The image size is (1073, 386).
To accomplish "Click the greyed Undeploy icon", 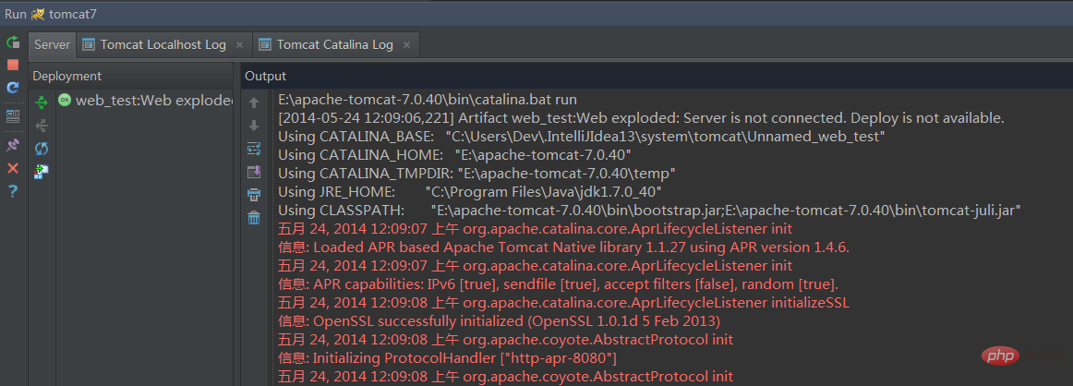I will [42, 126].
